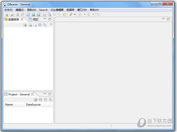Open the 文件(F) menu

tap(8, 10)
